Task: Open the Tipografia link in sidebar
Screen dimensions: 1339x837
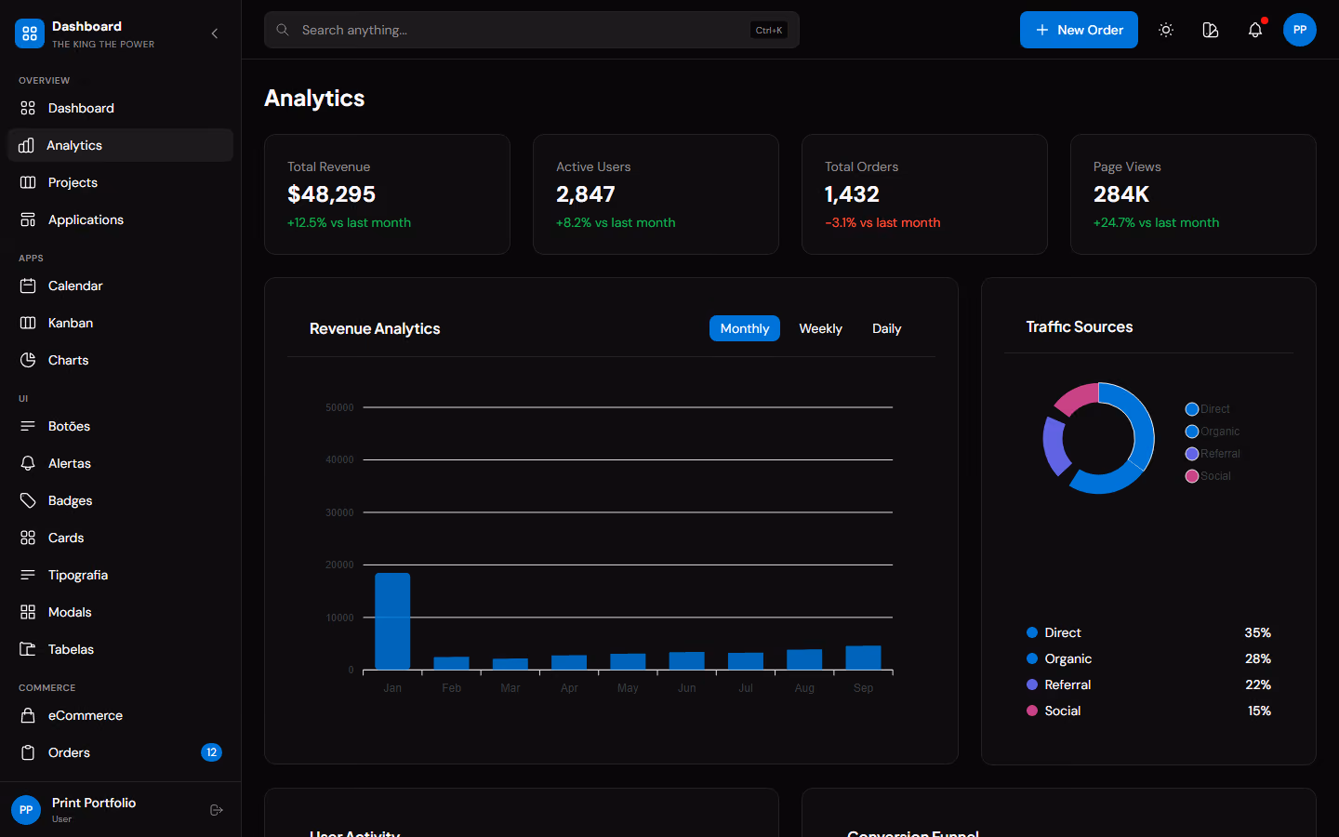Action: [x=121, y=575]
